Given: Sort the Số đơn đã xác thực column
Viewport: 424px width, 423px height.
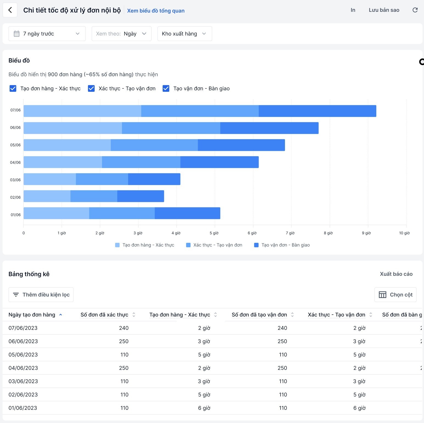Looking at the screenshot, I should pyautogui.click(x=134, y=315).
